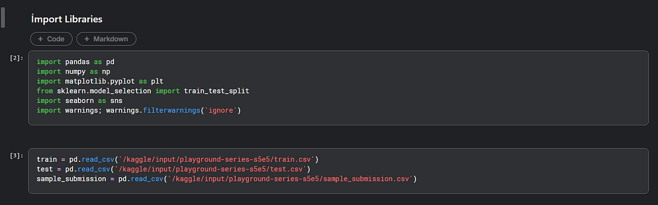Click the 'import pandas as pd' line
This screenshot has width=658, height=205.
pyautogui.click(x=76, y=62)
